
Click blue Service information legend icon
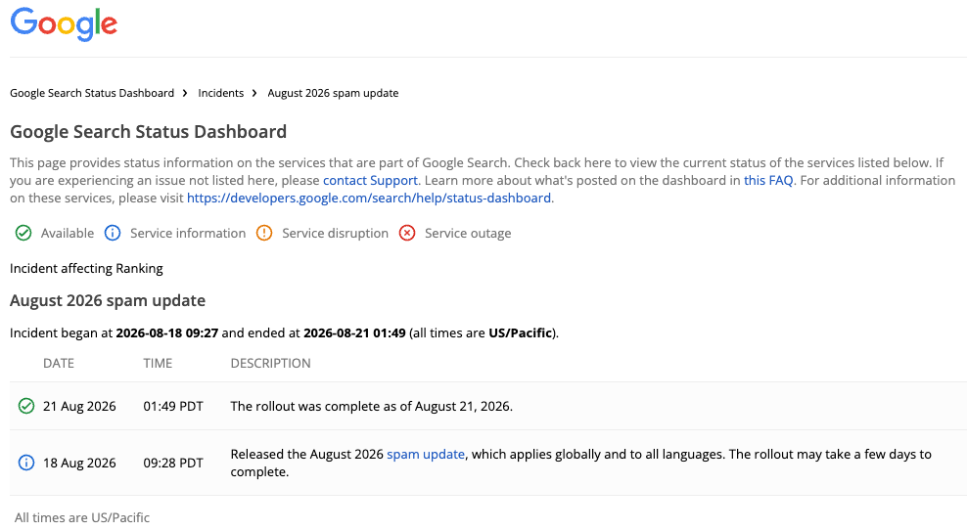click(113, 233)
